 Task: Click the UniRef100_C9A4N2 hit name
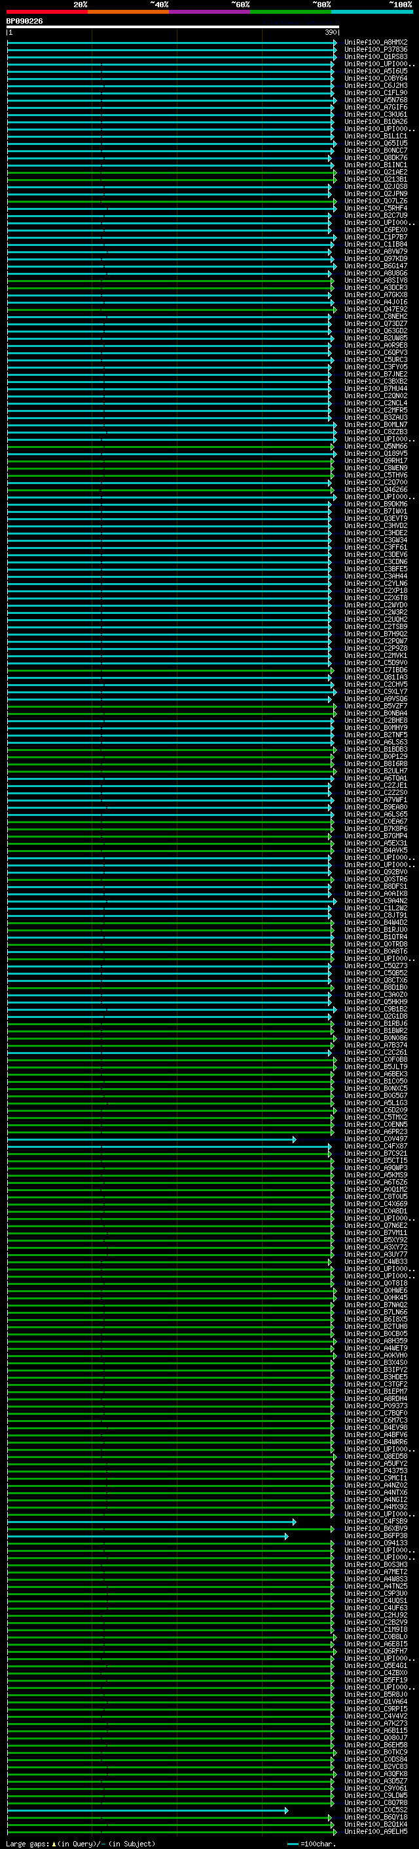tap(376, 901)
